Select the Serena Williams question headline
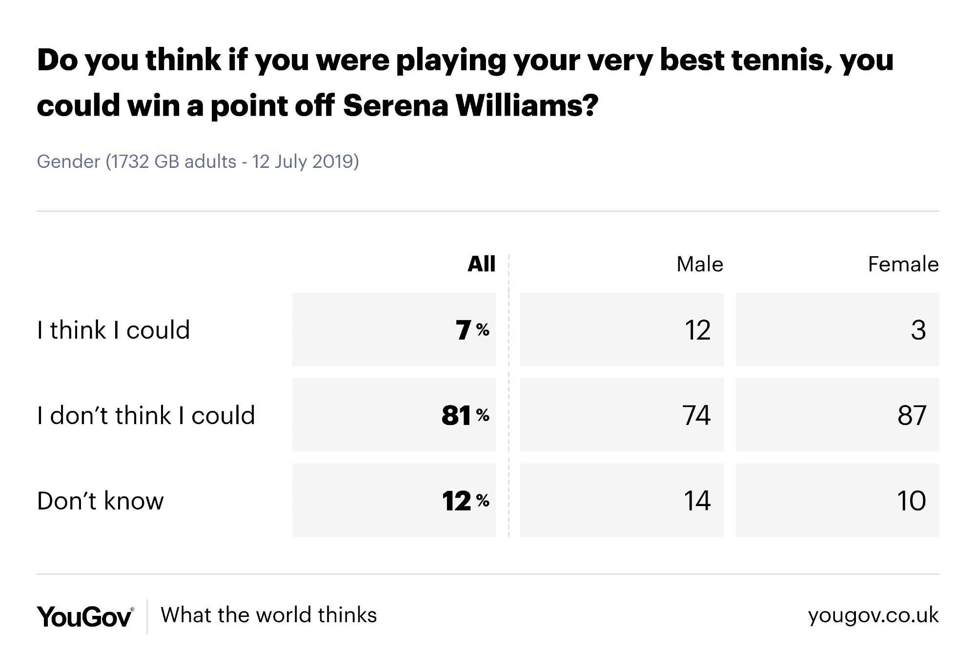The width and height of the screenshot is (976, 671). pos(465,82)
